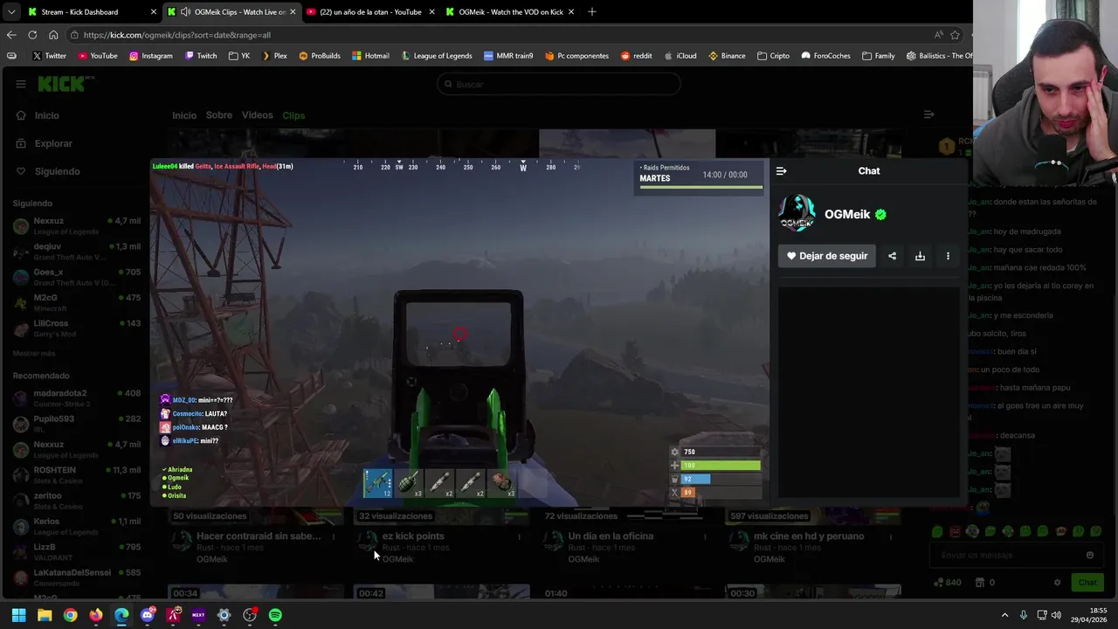Download the clip with download icon
This screenshot has height=629, width=1118.
click(x=920, y=256)
